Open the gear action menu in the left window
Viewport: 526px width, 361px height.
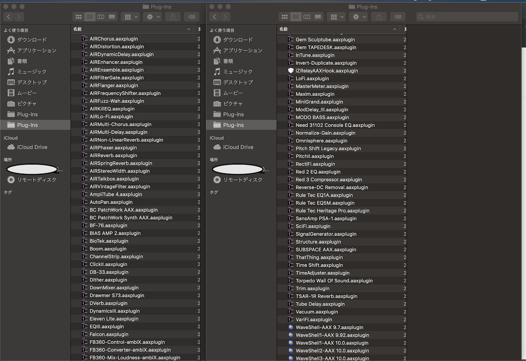click(x=153, y=17)
